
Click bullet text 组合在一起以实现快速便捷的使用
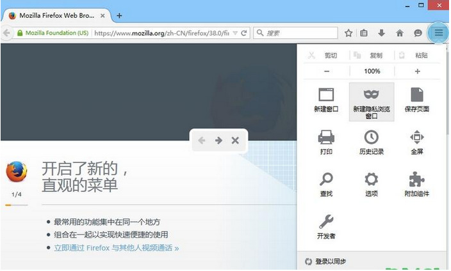point(111,235)
